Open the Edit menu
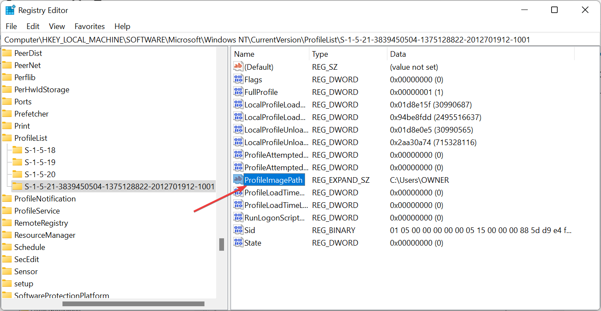 click(33, 26)
